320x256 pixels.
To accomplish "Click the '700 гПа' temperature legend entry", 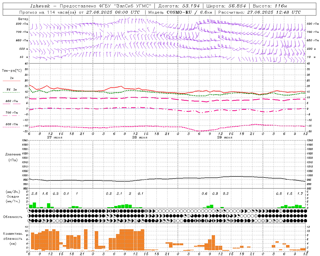I will (x=11, y=113).
